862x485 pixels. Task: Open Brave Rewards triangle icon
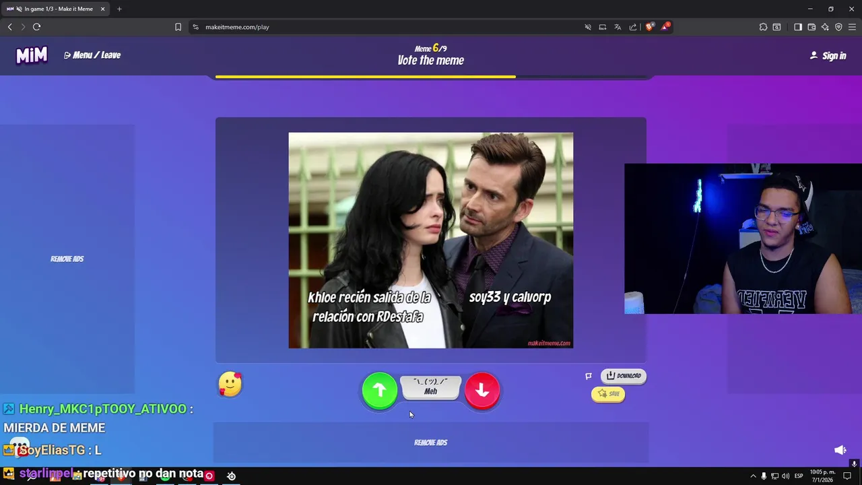[x=665, y=27]
